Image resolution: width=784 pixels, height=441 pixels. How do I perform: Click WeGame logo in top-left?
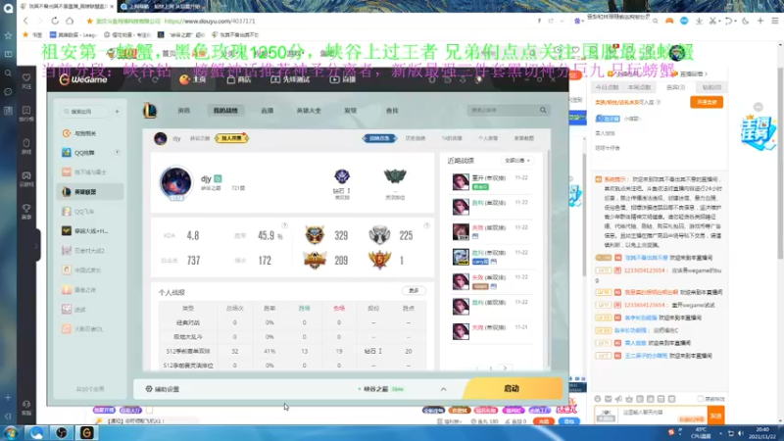83,79
